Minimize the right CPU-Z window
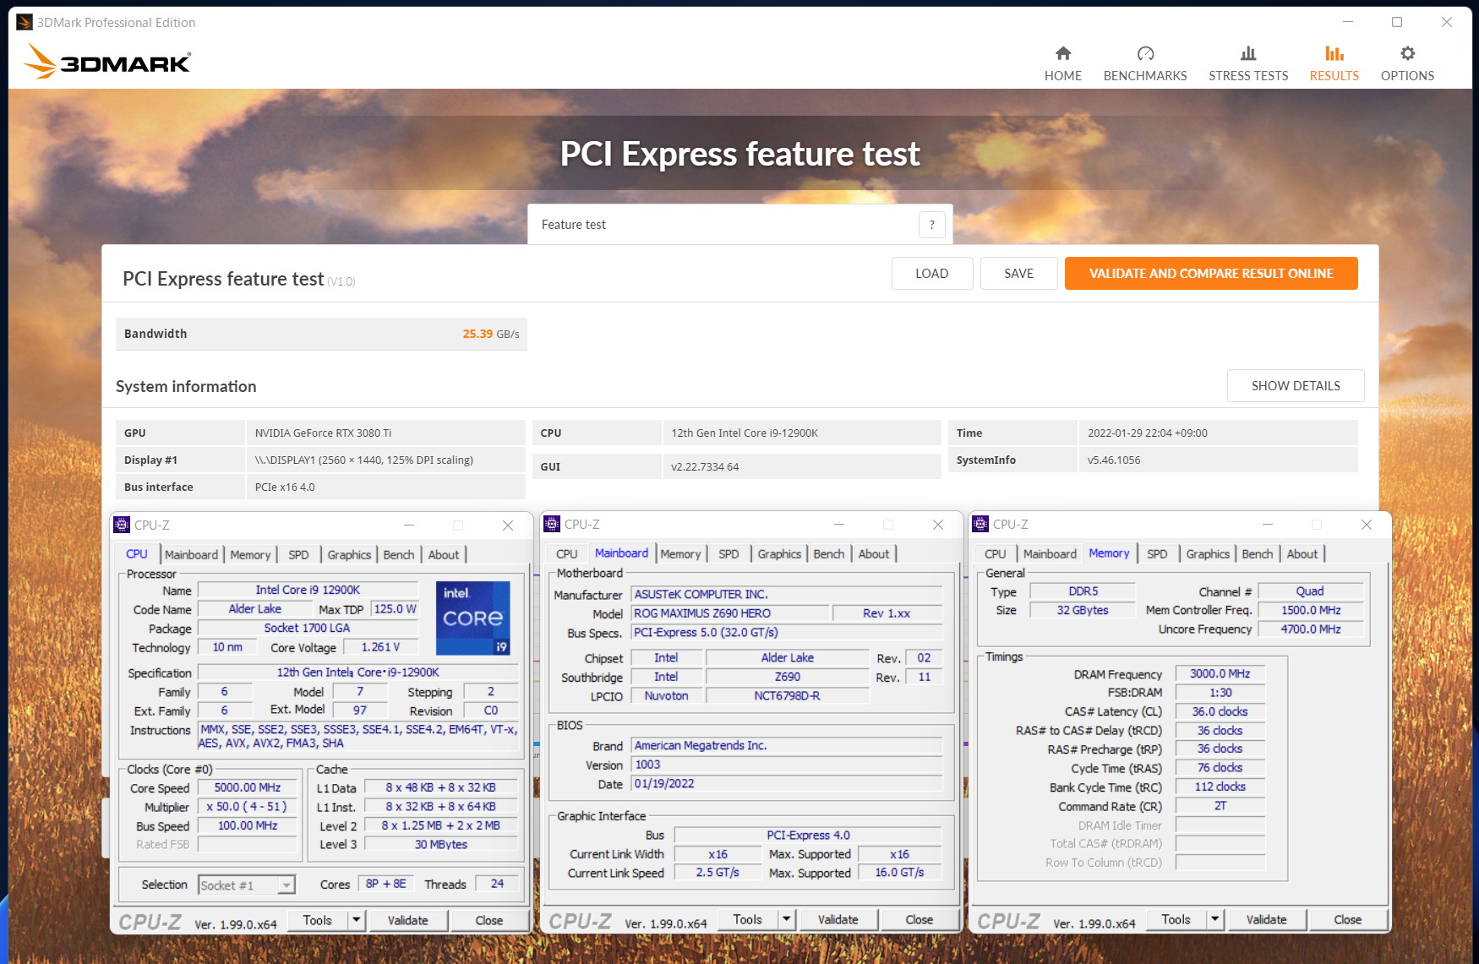The image size is (1479, 964). (1268, 525)
